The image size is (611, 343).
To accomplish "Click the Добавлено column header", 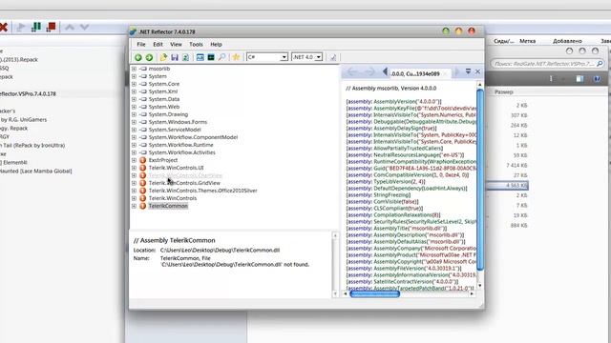I will pos(567,41).
